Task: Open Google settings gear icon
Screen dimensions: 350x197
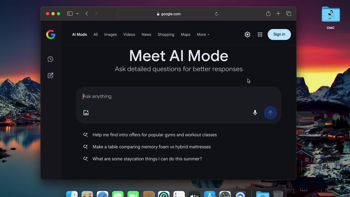Action: pyautogui.click(x=247, y=34)
